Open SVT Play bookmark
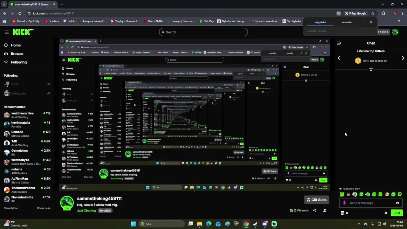407x229 pixels. click(206, 21)
